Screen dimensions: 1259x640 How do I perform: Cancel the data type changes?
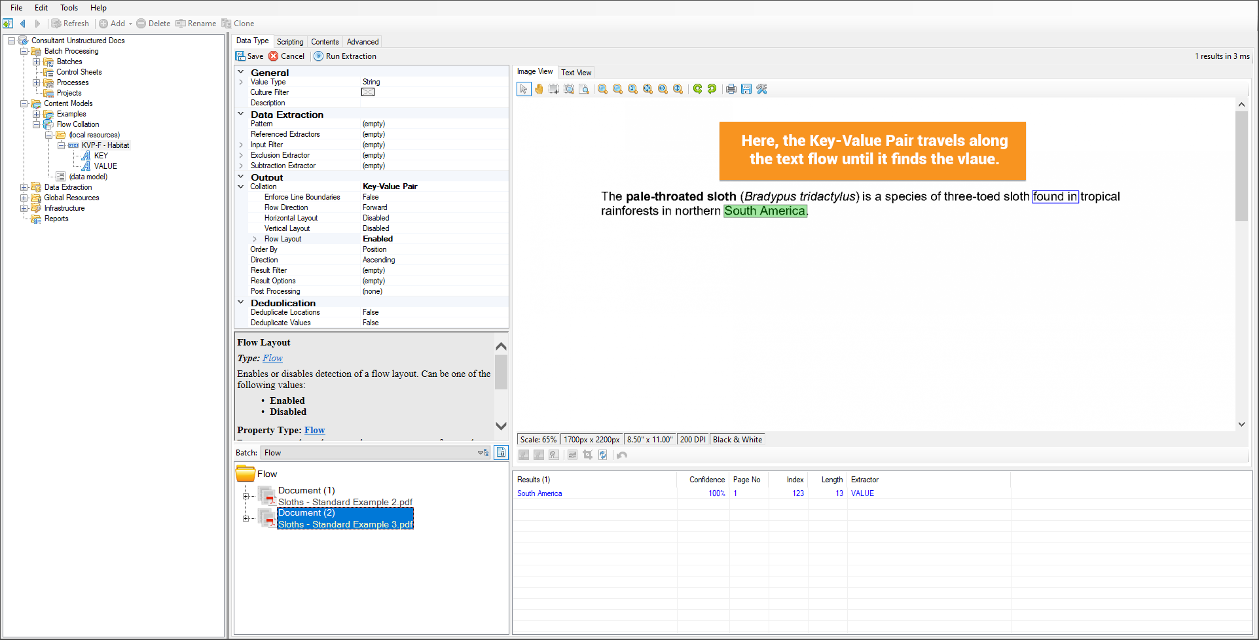(x=287, y=56)
